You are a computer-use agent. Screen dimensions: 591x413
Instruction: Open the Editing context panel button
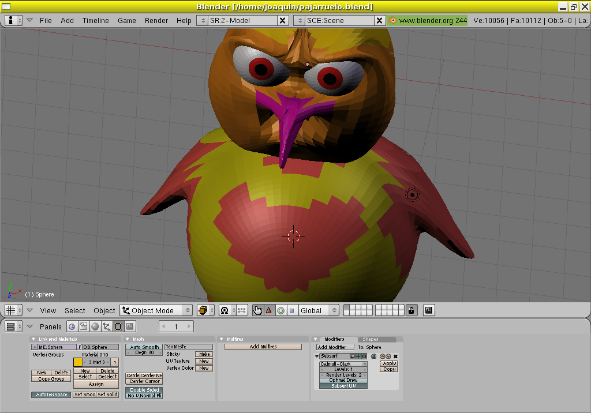tap(118, 326)
